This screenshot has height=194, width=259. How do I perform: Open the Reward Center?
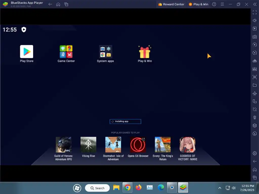pyautogui.click(x=171, y=4)
